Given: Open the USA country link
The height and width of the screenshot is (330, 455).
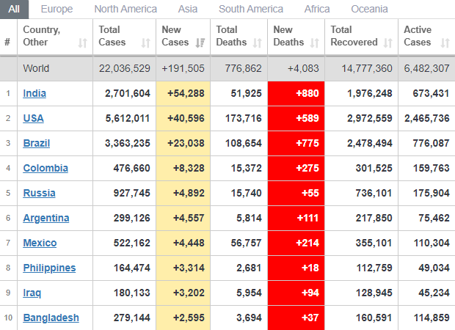Looking at the screenshot, I should [x=34, y=118].
